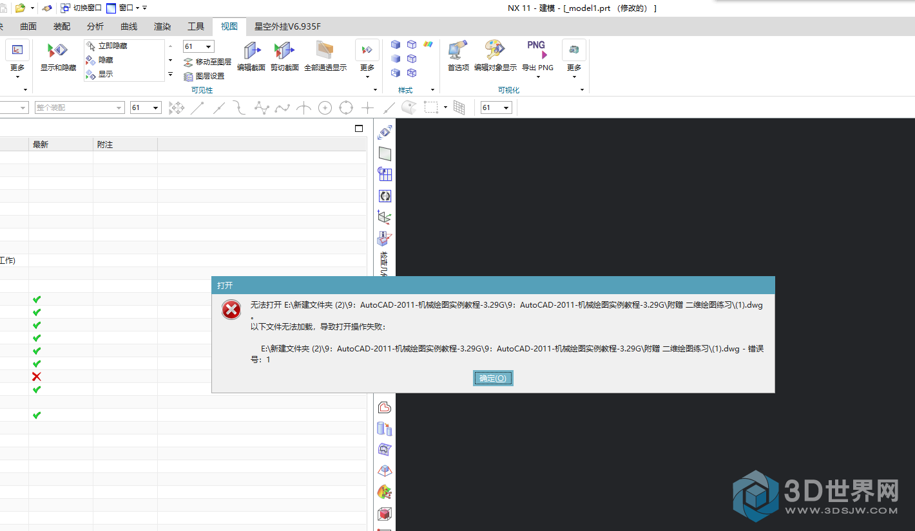Image resolution: width=915 pixels, height=531 pixels.
Task: Click the open folder icon in quick access bar
Action: (x=21, y=8)
